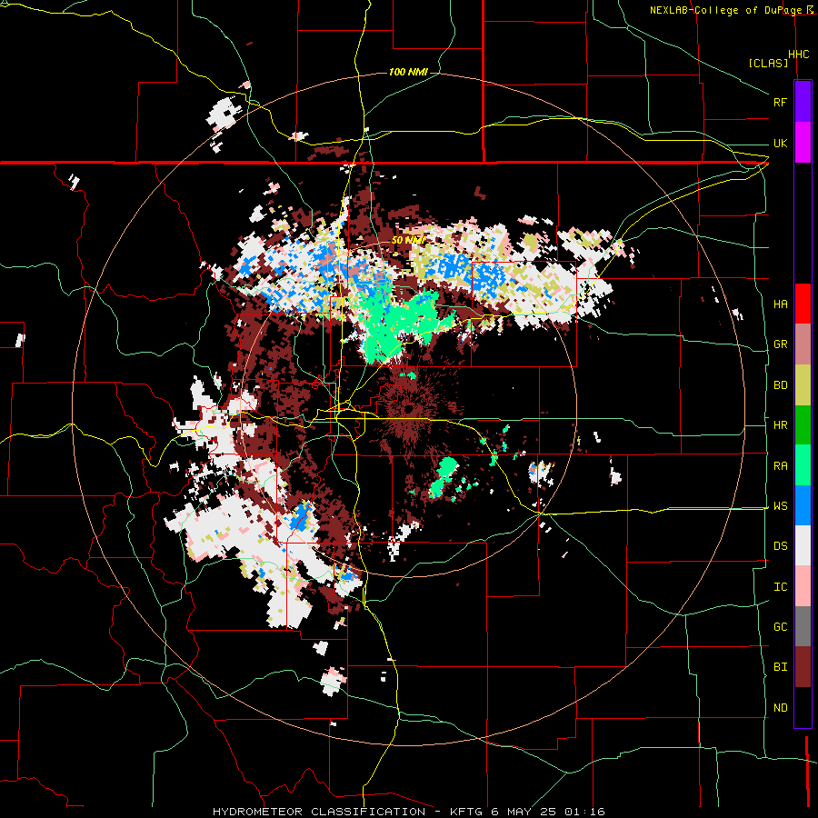Click the 'HHC' product code text
818x818 pixels.
pyautogui.click(x=798, y=54)
